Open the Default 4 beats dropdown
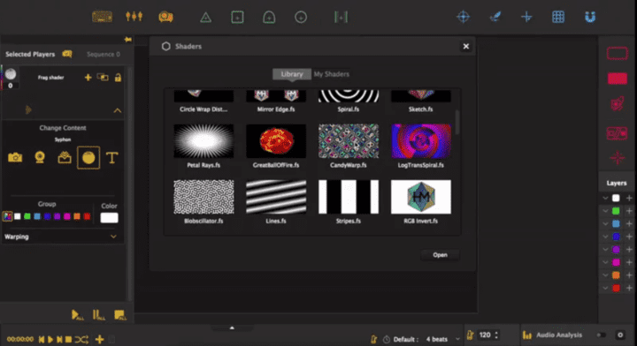The width and height of the screenshot is (637, 346). click(x=458, y=339)
